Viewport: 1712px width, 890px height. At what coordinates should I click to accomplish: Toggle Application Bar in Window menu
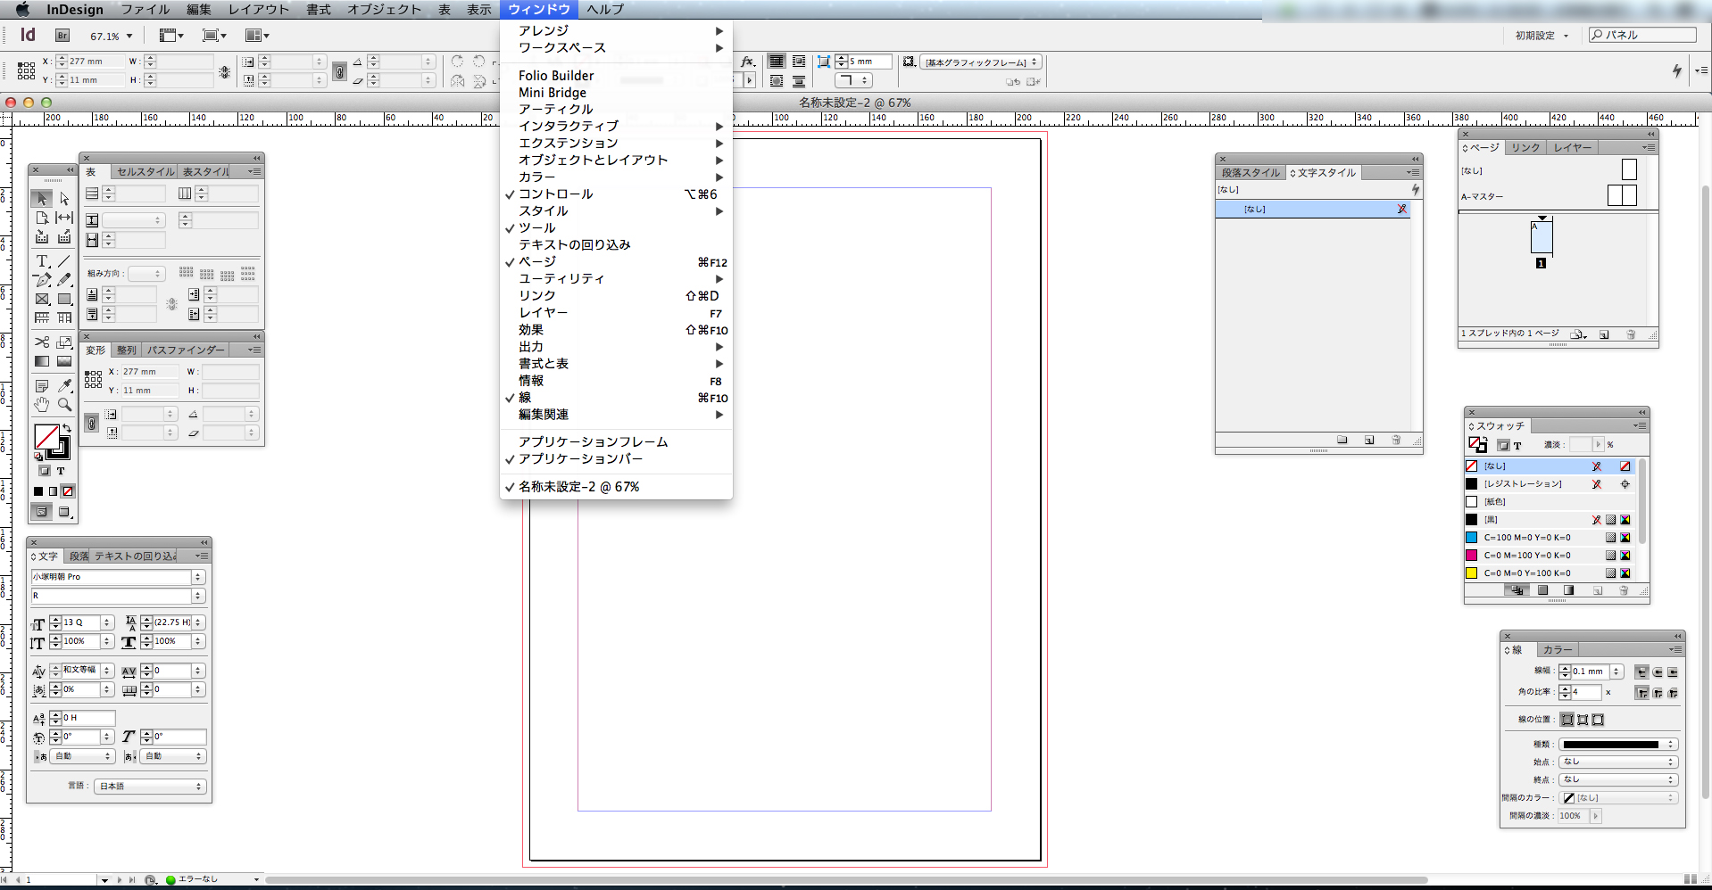pos(616,458)
